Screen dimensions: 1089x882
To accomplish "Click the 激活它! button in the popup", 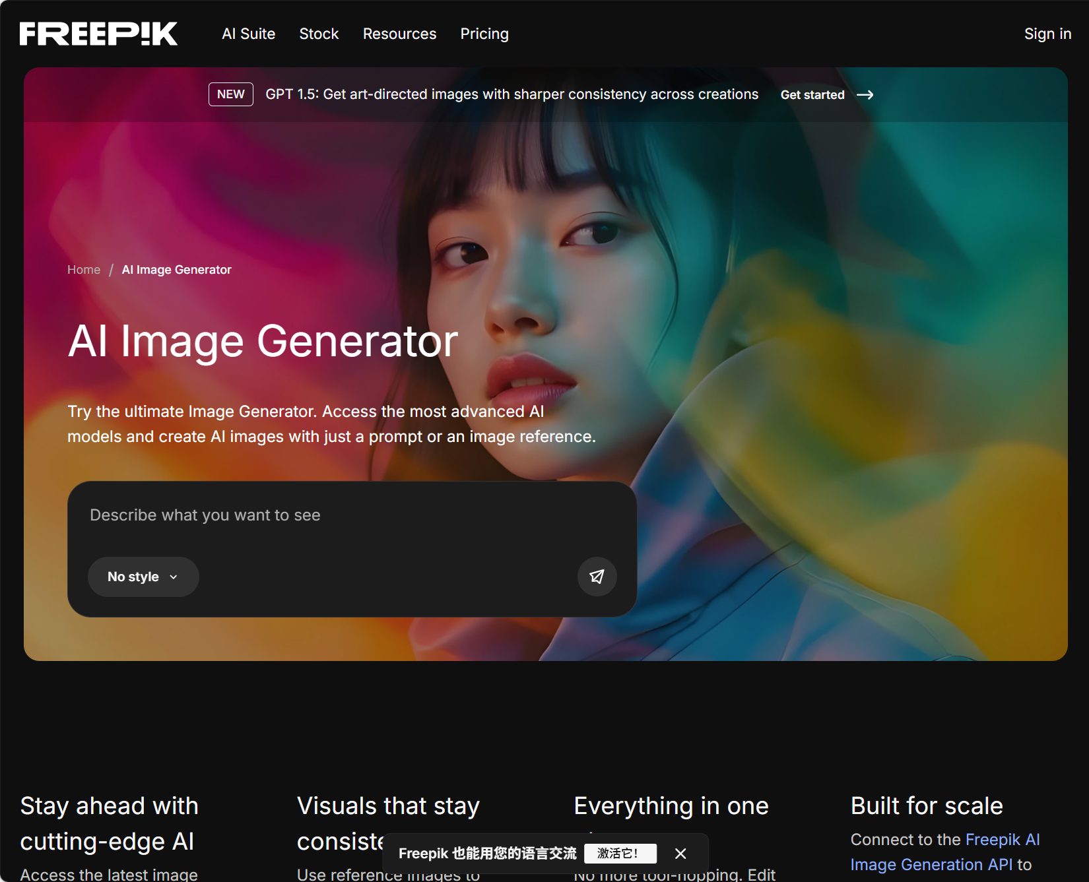I will 620,854.
